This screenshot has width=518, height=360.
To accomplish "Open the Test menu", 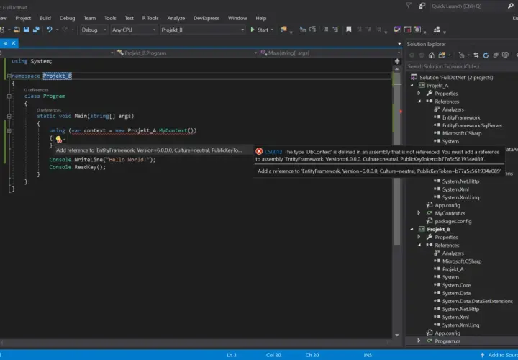I will 129,18.
